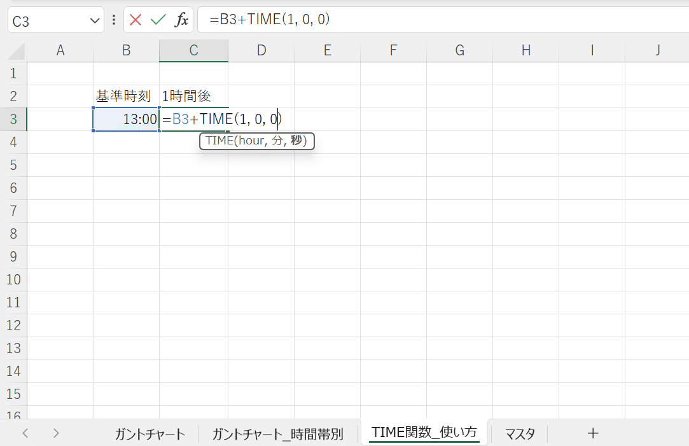Select row 6 header
Viewport: 689px width, 446px height.
(13, 188)
